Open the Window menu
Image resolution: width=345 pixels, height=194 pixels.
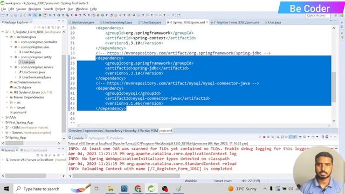click(x=81, y=9)
